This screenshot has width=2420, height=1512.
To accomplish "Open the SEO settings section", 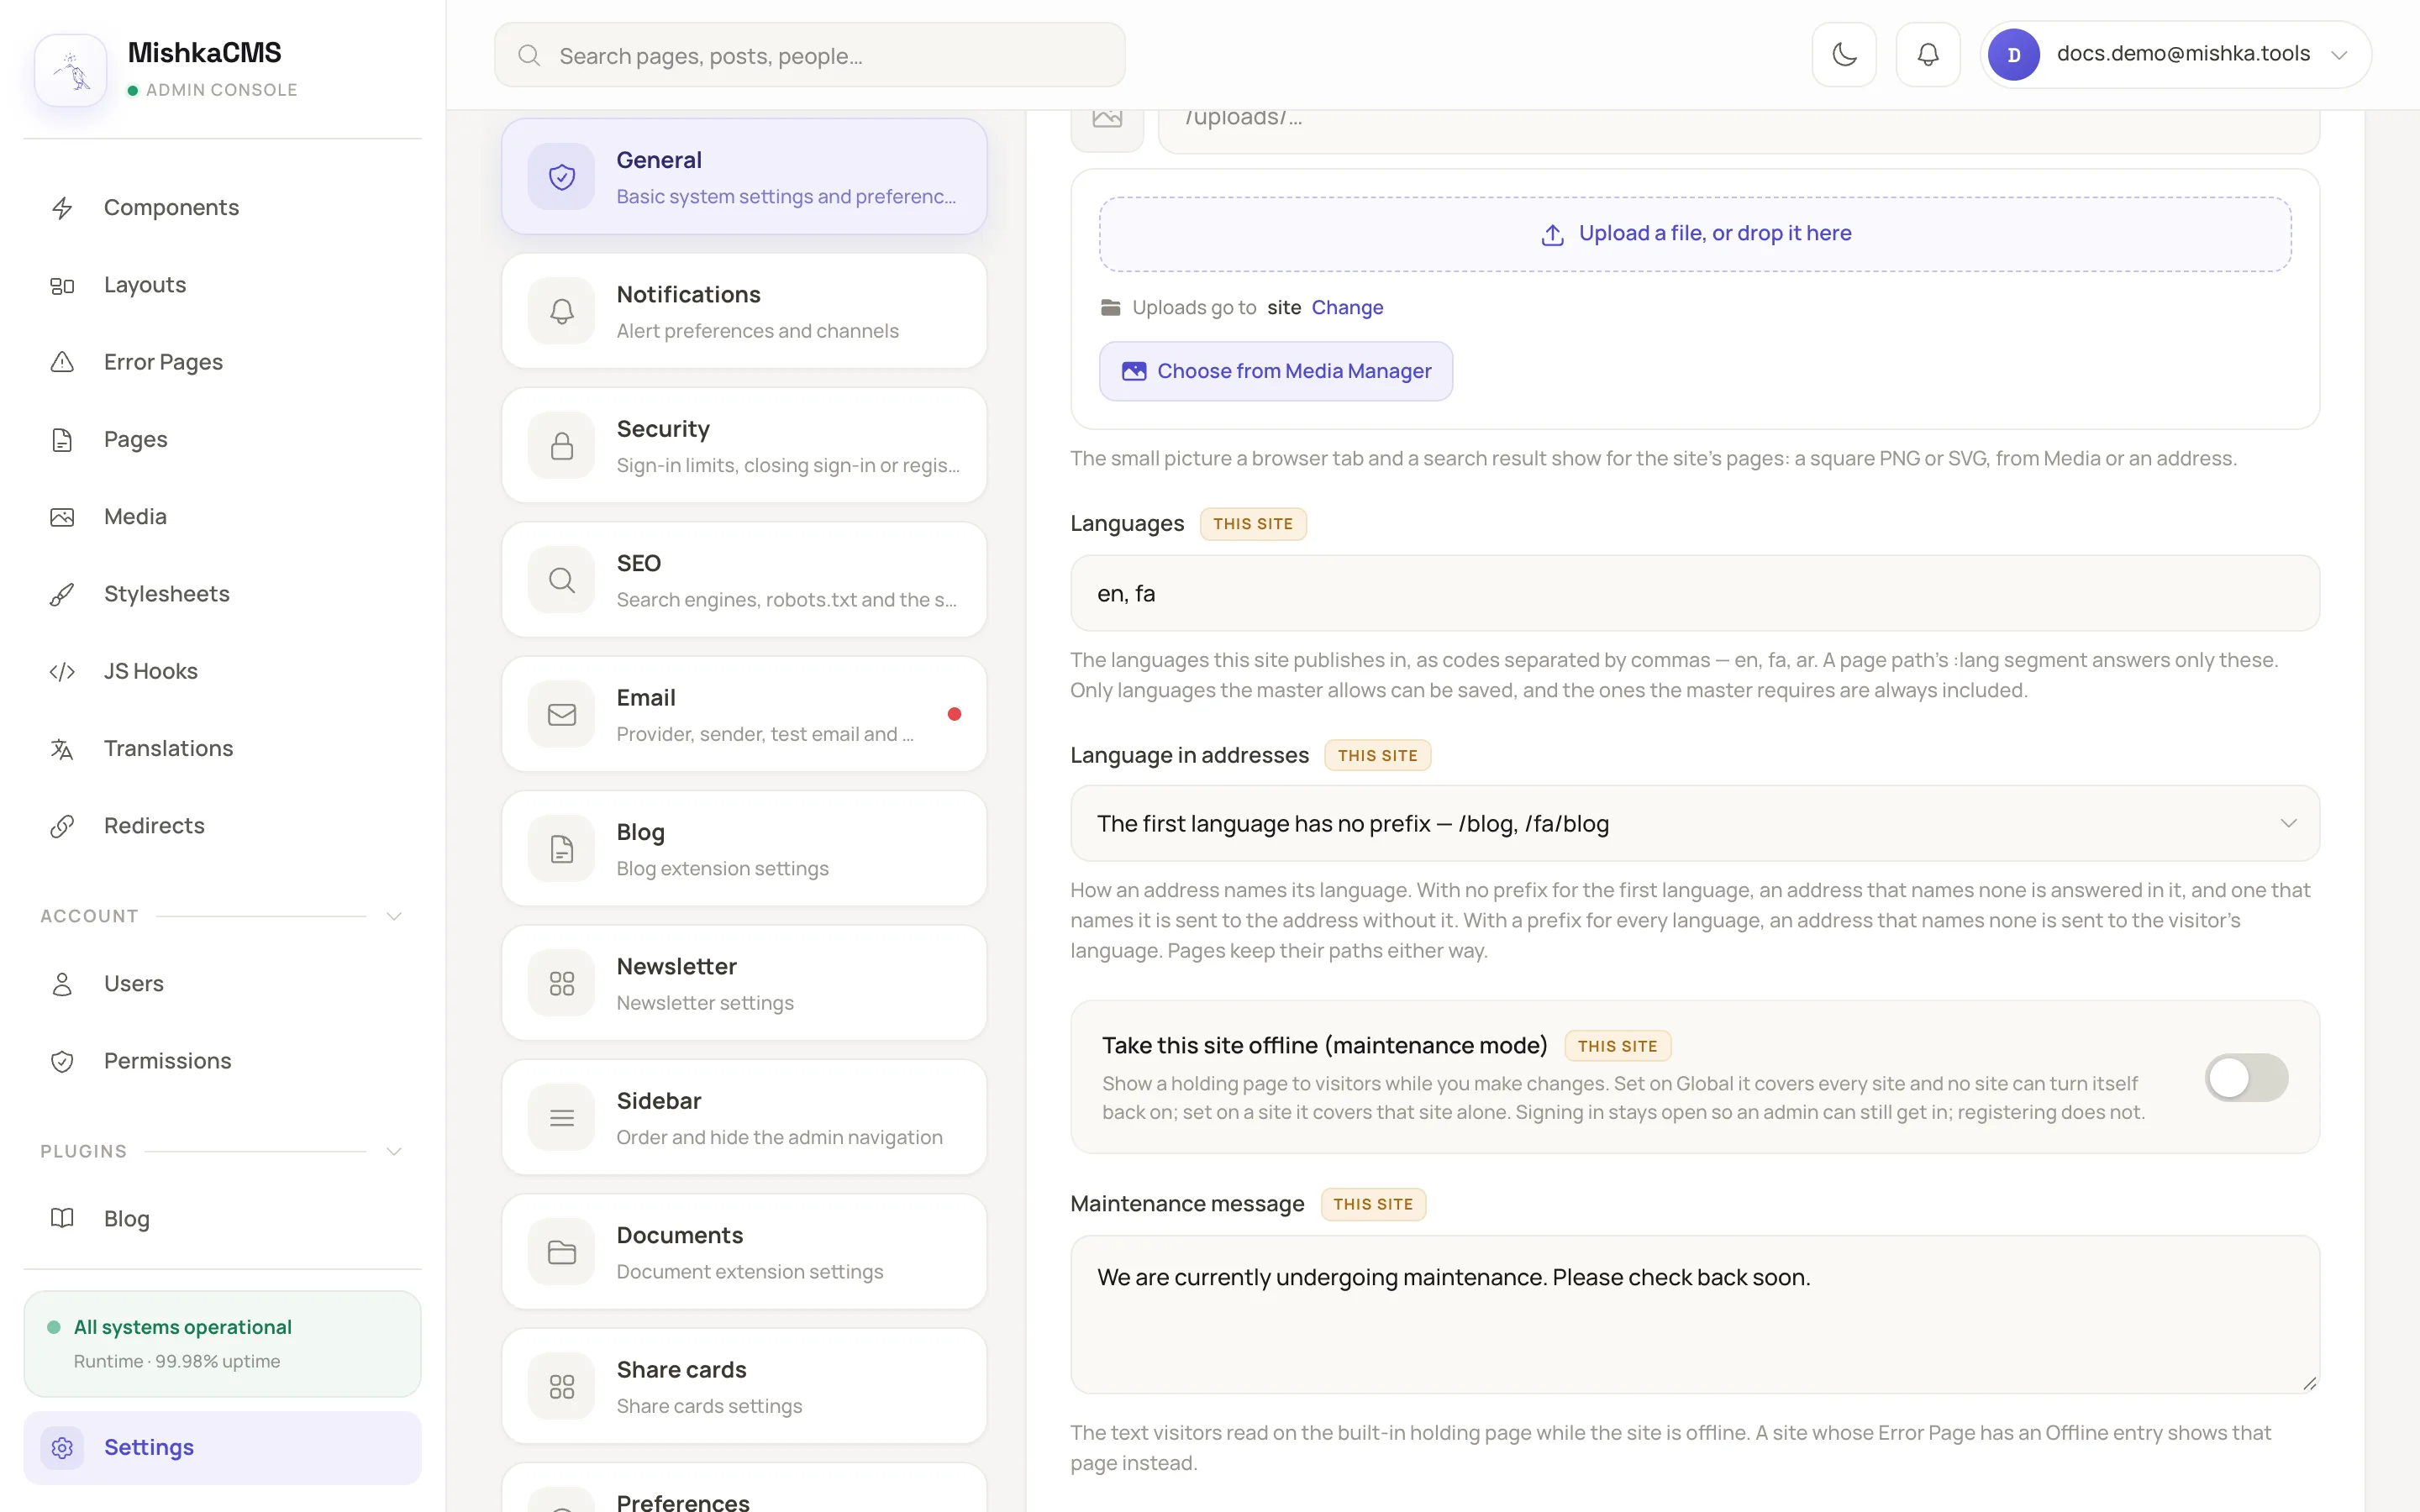I will (x=744, y=580).
